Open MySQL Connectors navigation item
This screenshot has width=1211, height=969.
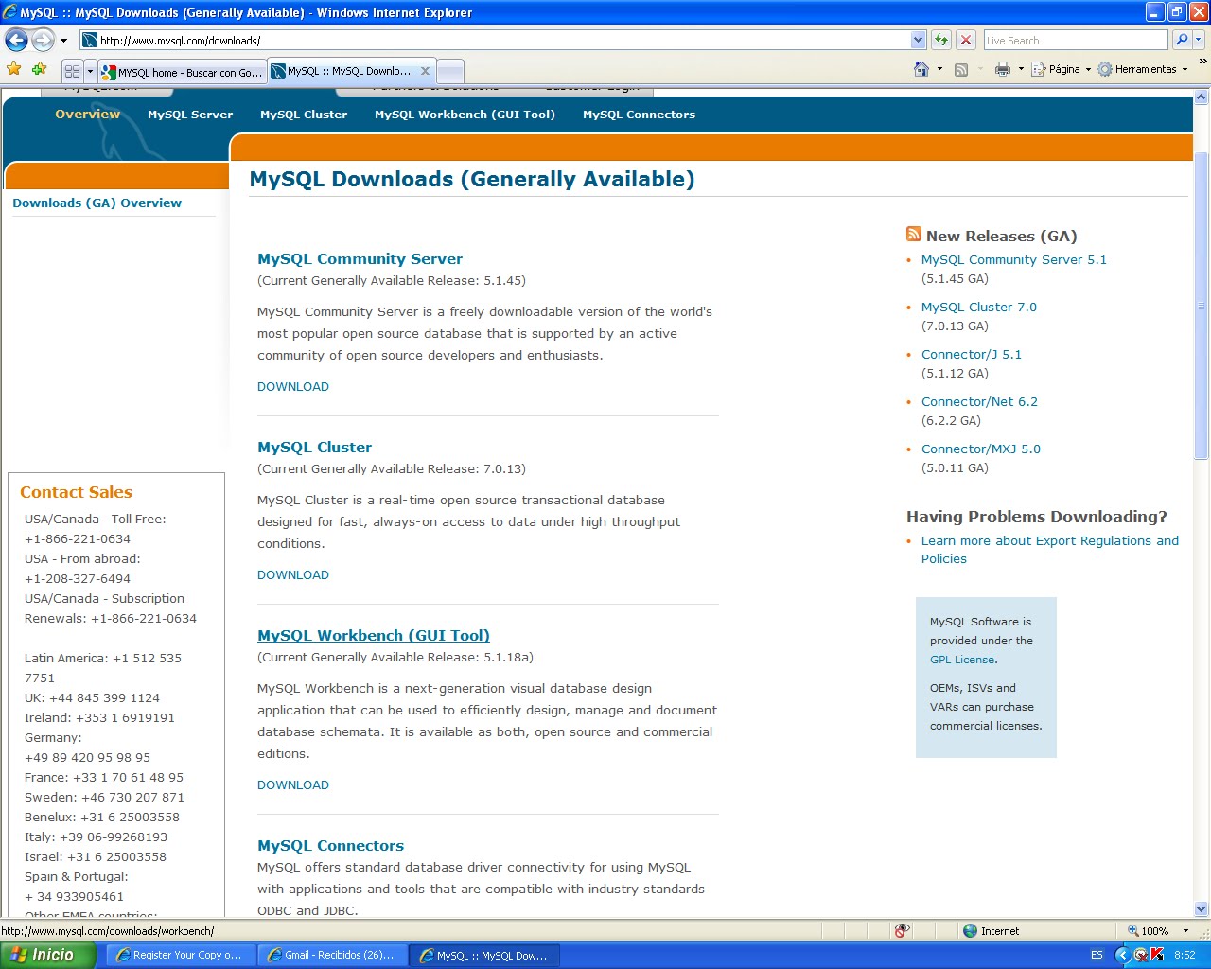tap(639, 115)
